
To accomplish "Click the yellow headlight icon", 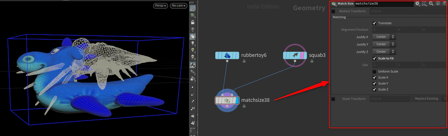I will (x=193, y=50).
